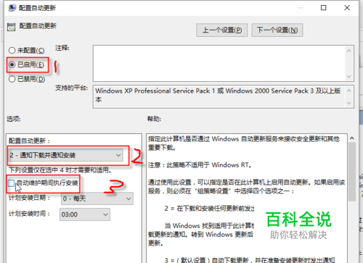This screenshot has height=263, width=363.
Task: Click the 支持的平台 box scroll up arrow
Action: [x=349, y=91]
